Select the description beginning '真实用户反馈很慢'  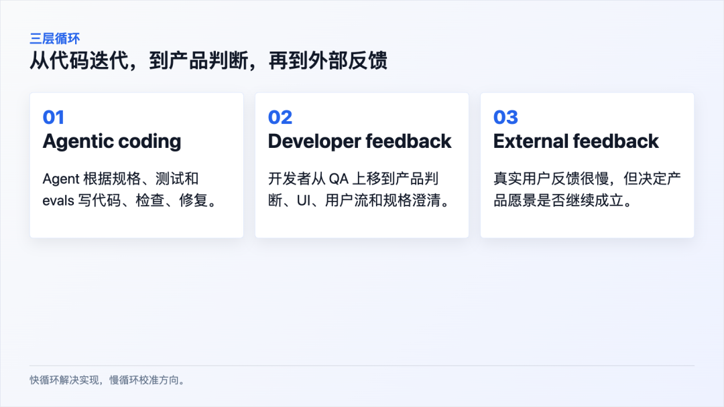point(587,189)
